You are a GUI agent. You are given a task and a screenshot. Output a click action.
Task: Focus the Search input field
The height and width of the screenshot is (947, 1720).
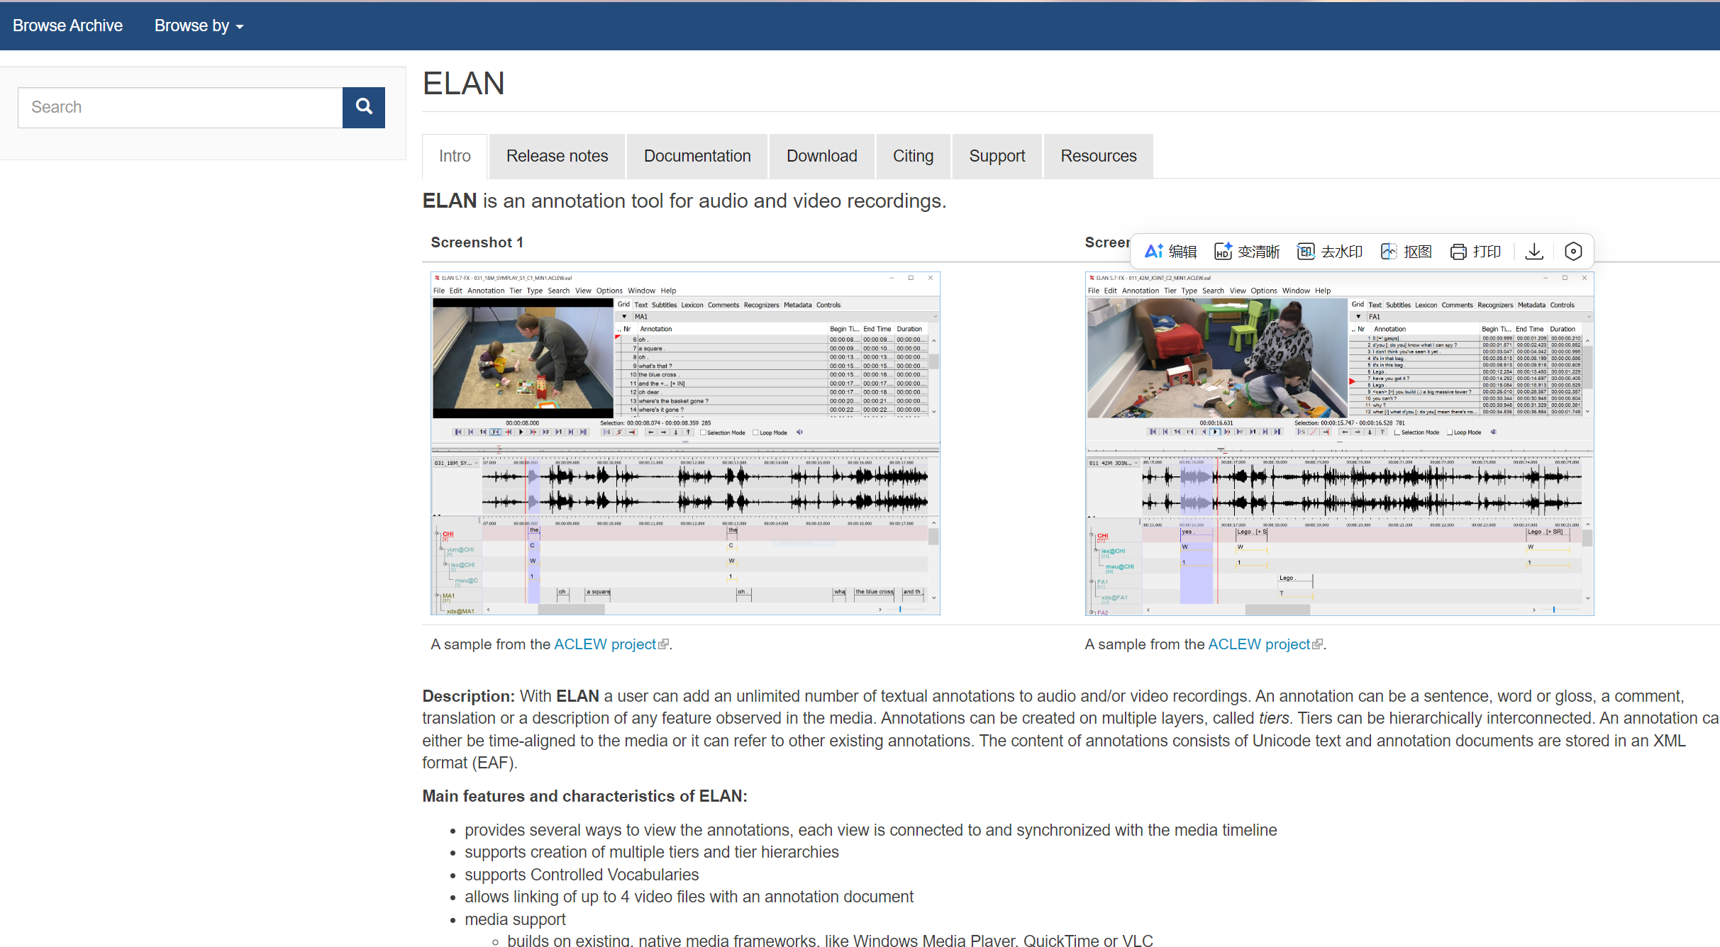(x=180, y=108)
